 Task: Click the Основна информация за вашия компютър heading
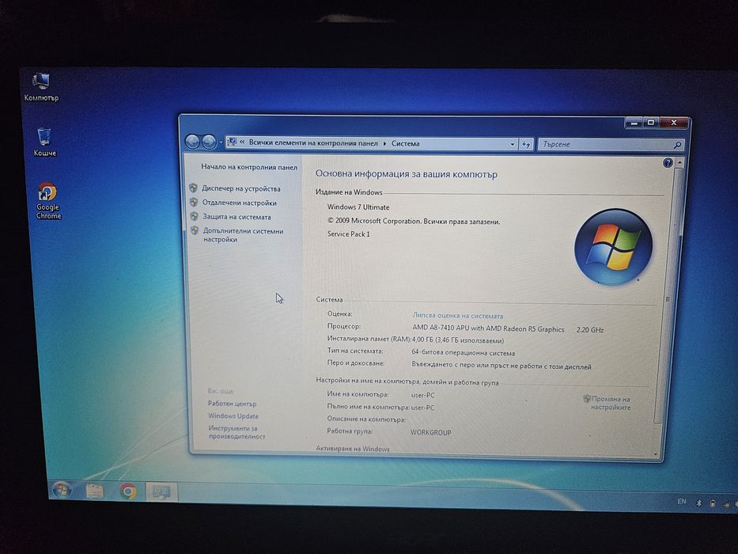[407, 173]
